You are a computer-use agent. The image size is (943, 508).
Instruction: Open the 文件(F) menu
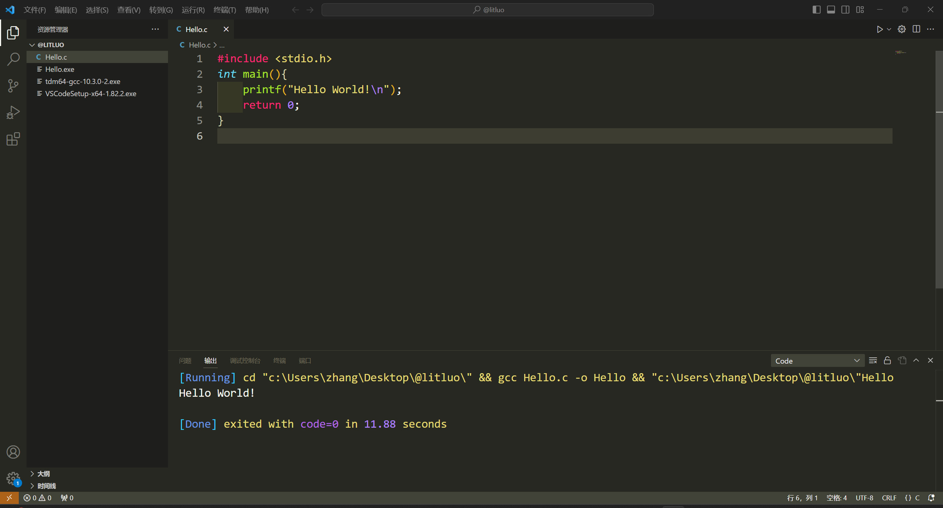pos(35,10)
